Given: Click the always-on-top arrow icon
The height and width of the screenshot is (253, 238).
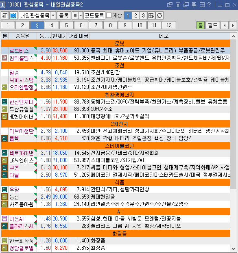Looking at the screenshot, I should pyautogui.click(x=178, y=4).
